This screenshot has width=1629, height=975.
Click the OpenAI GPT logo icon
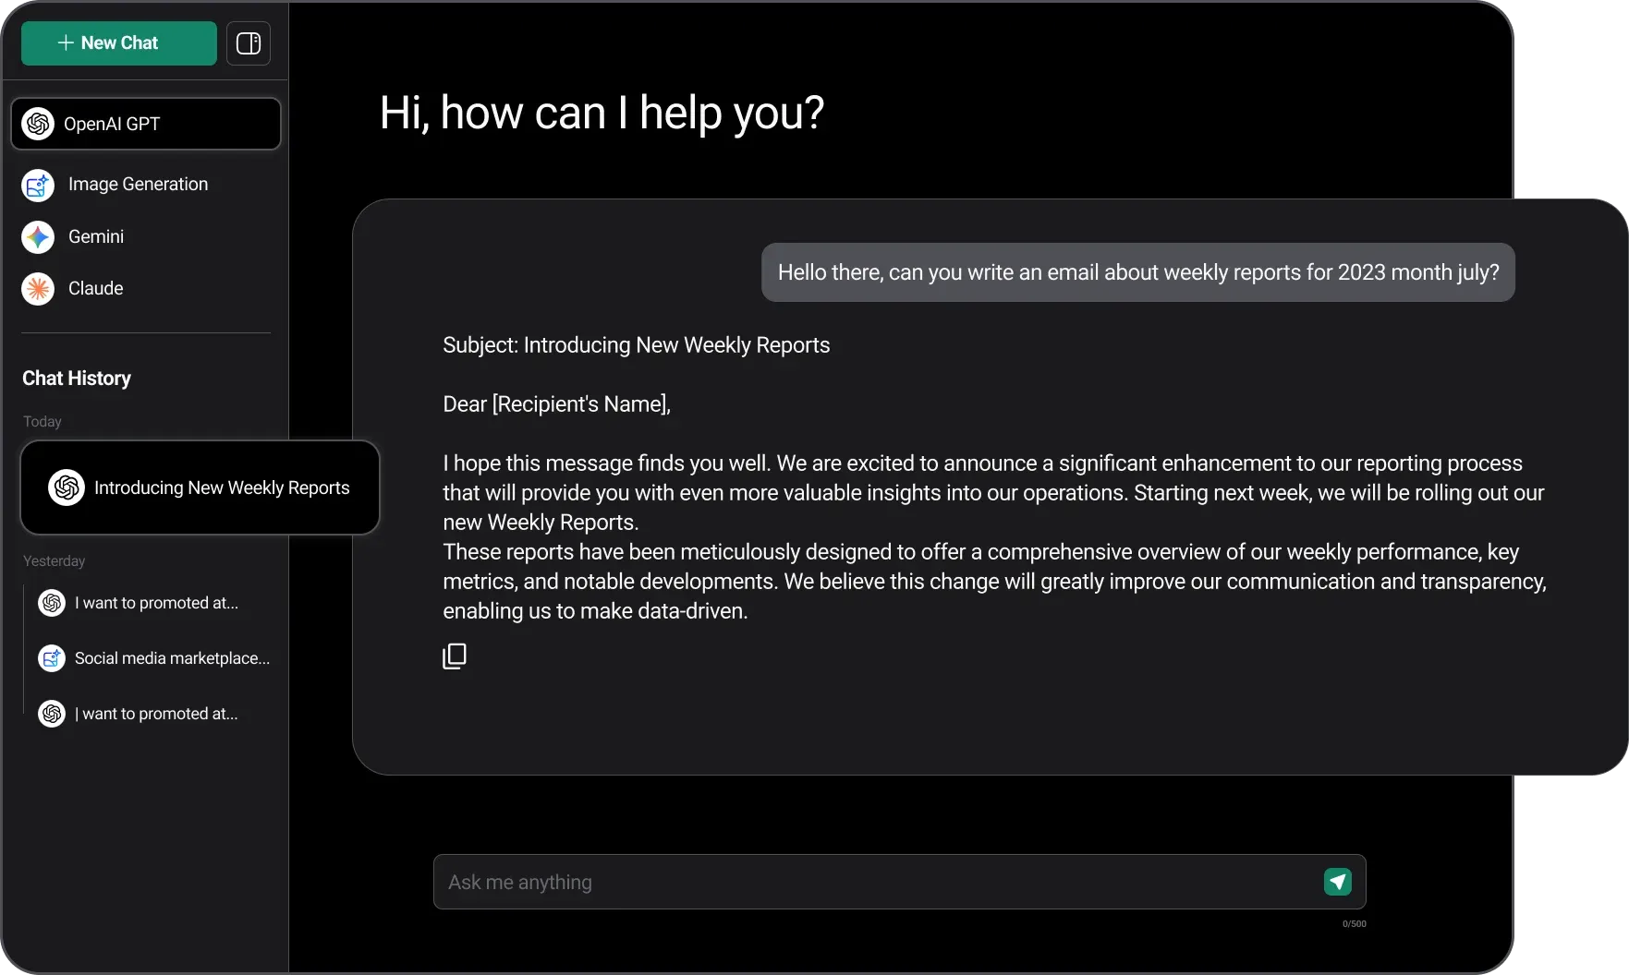click(x=38, y=124)
